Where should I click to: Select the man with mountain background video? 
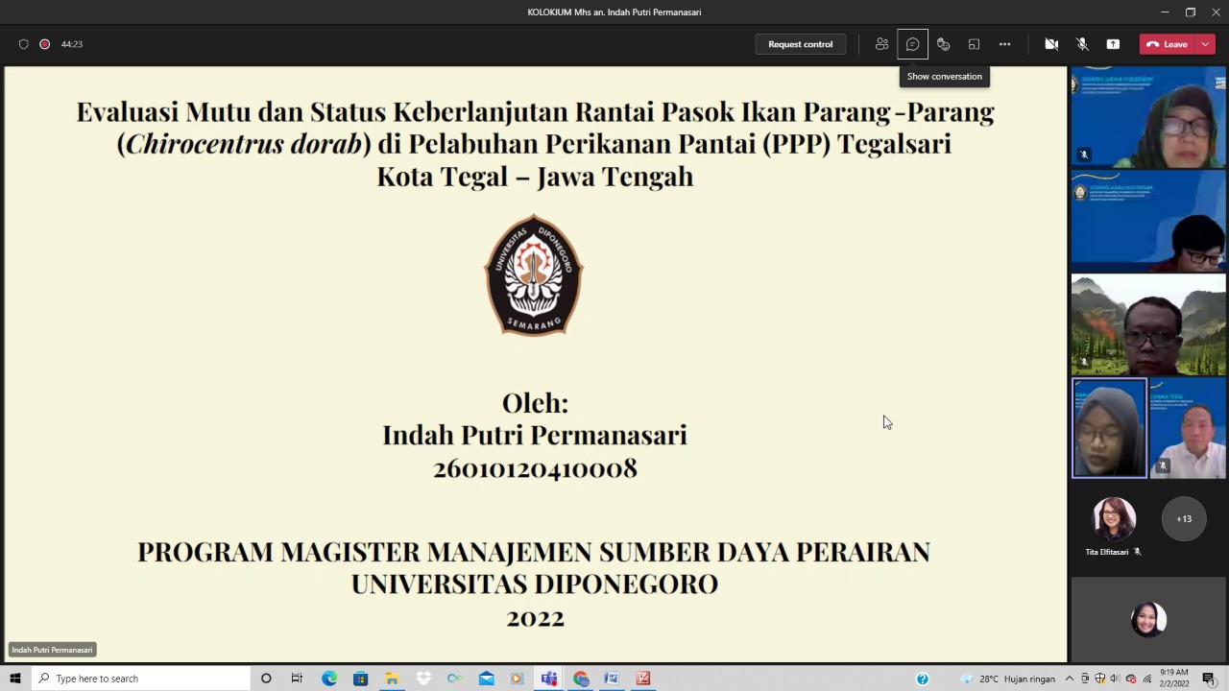point(1148,324)
